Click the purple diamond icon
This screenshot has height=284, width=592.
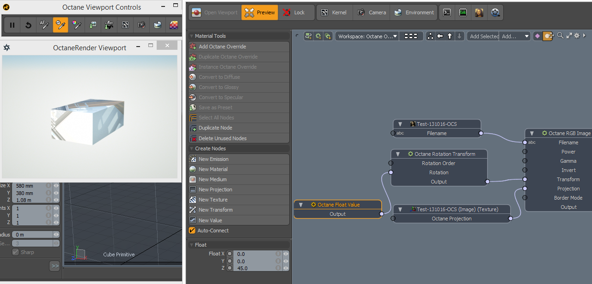coord(537,36)
